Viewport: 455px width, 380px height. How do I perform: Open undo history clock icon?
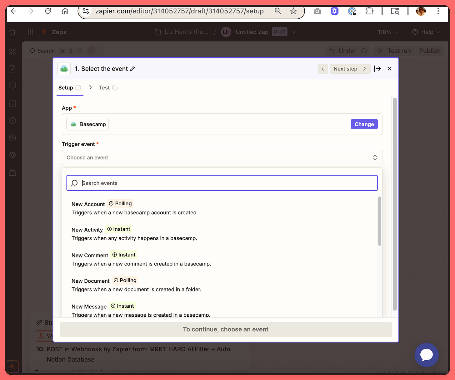(x=364, y=51)
